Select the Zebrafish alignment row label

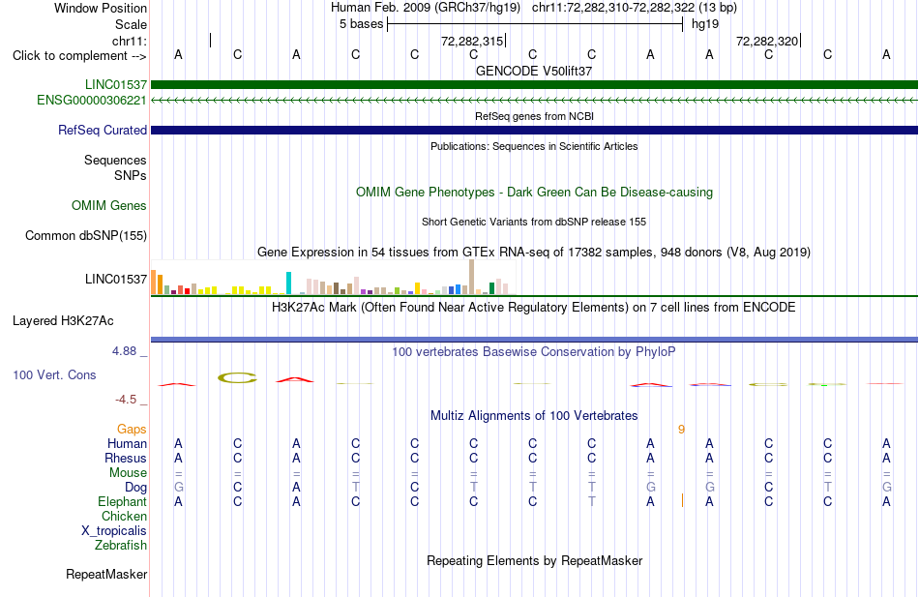(x=121, y=546)
